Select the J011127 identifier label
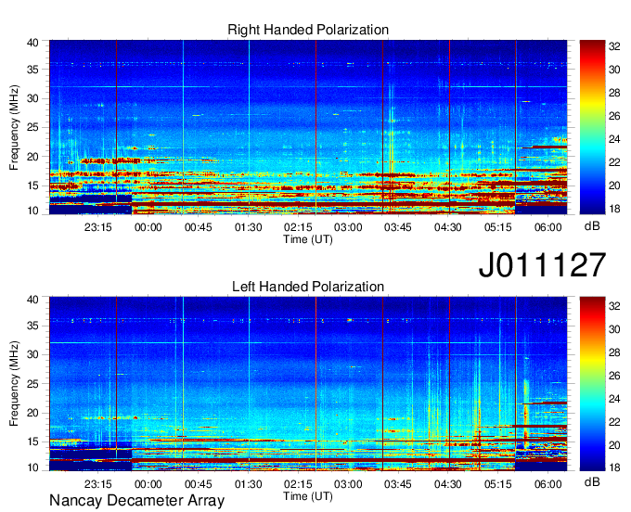 coord(542,264)
